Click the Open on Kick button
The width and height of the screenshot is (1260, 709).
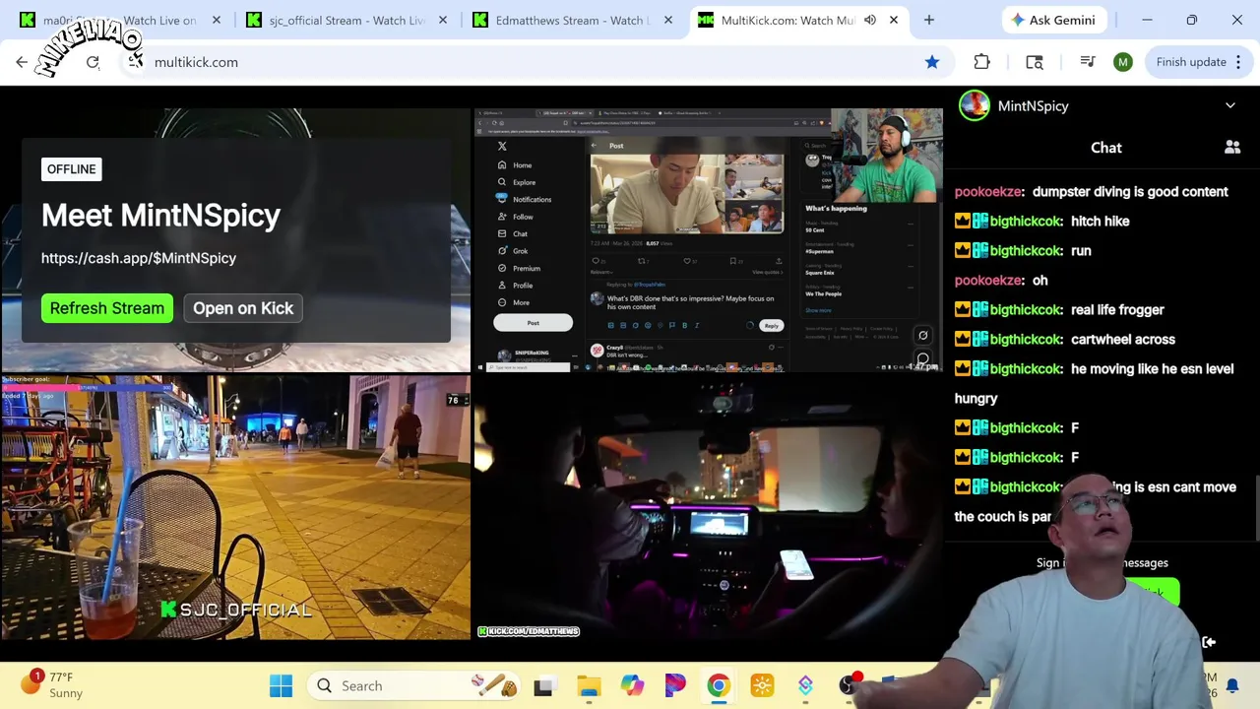[x=243, y=308]
